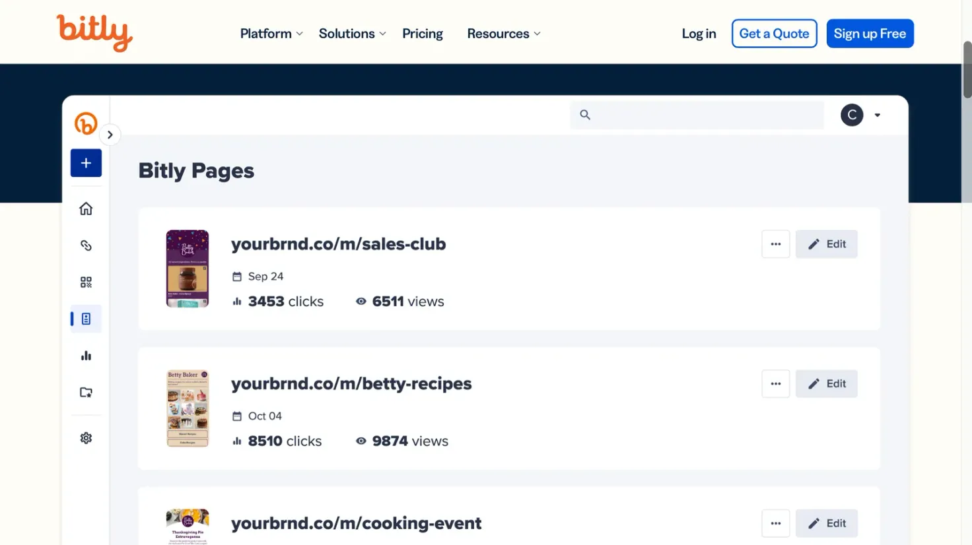
Task: Click the page vertical scrollbar thumb
Action: [967, 69]
